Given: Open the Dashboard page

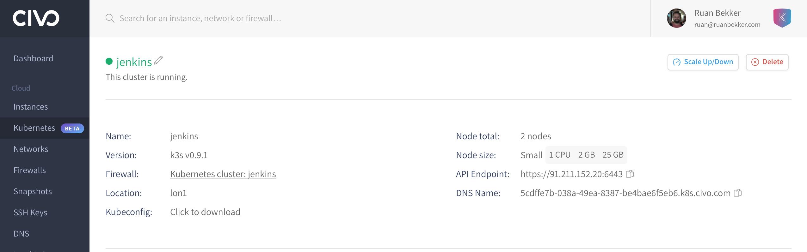Looking at the screenshot, I should (x=33, y=58).
